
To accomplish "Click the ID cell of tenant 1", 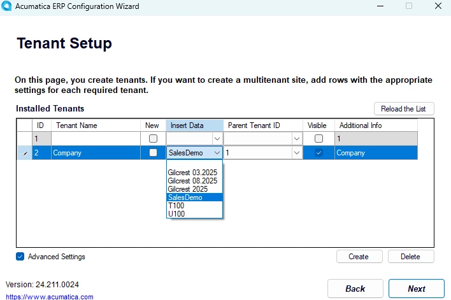I will coord(41,139).
